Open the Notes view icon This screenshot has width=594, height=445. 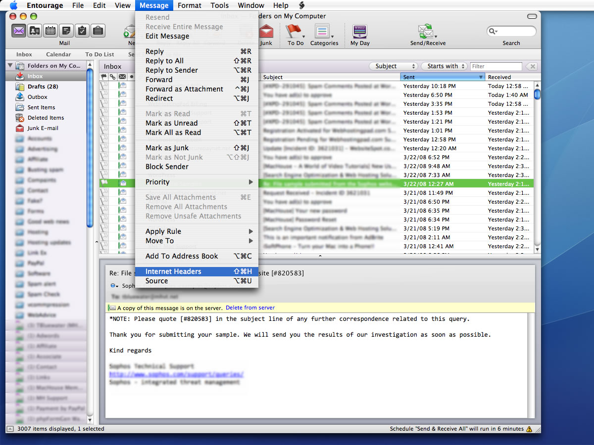(66, 31)
